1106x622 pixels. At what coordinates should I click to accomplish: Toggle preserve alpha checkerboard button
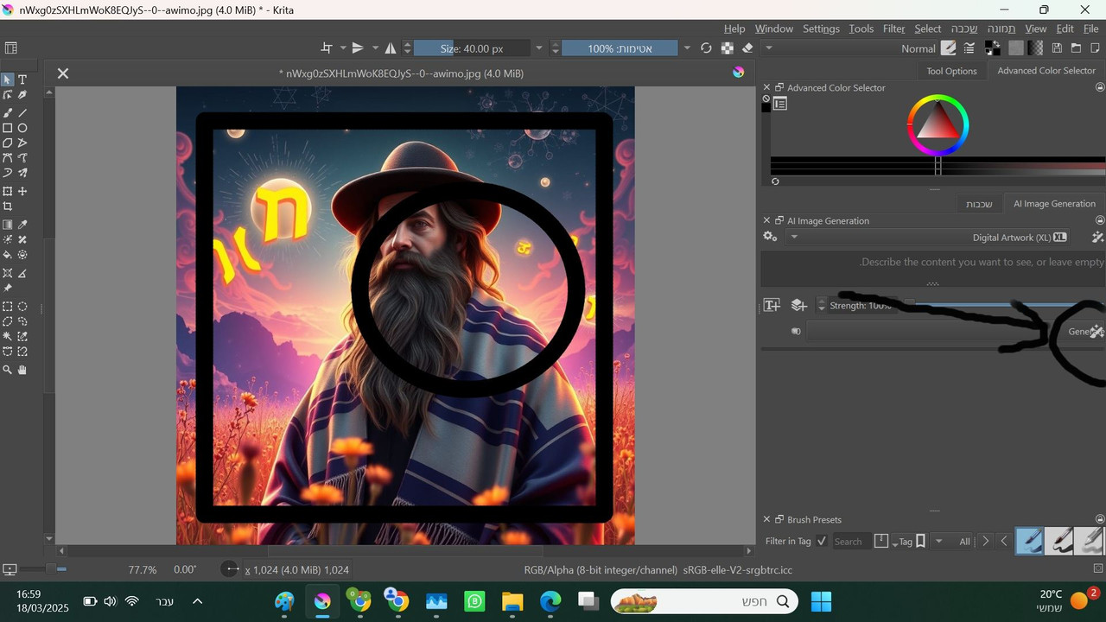click(x=728, y=48)
